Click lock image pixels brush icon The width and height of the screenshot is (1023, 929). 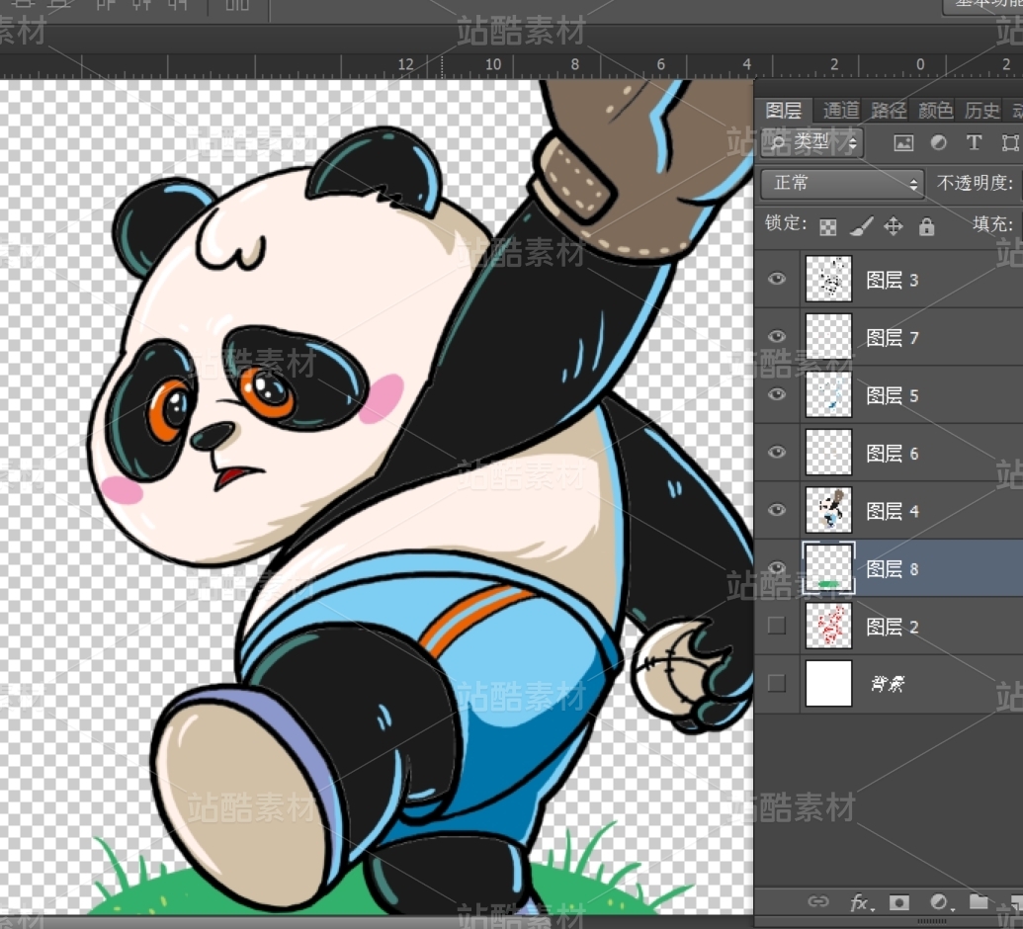pos(862,226)
